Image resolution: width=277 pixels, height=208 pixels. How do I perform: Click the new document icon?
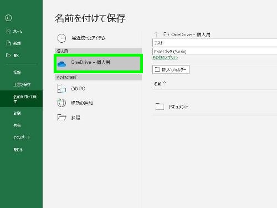(8, 43)
